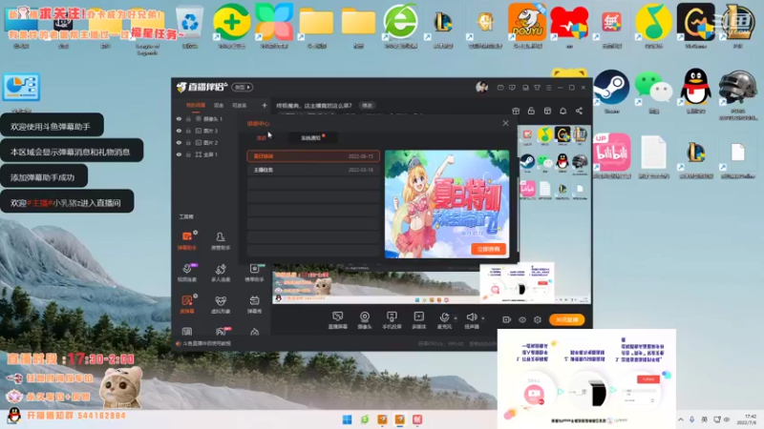The height and width of the screenshot is (429, 764).
Task: Click the orange 立即查看 button on banner
Action: click(x=488, y=249)
